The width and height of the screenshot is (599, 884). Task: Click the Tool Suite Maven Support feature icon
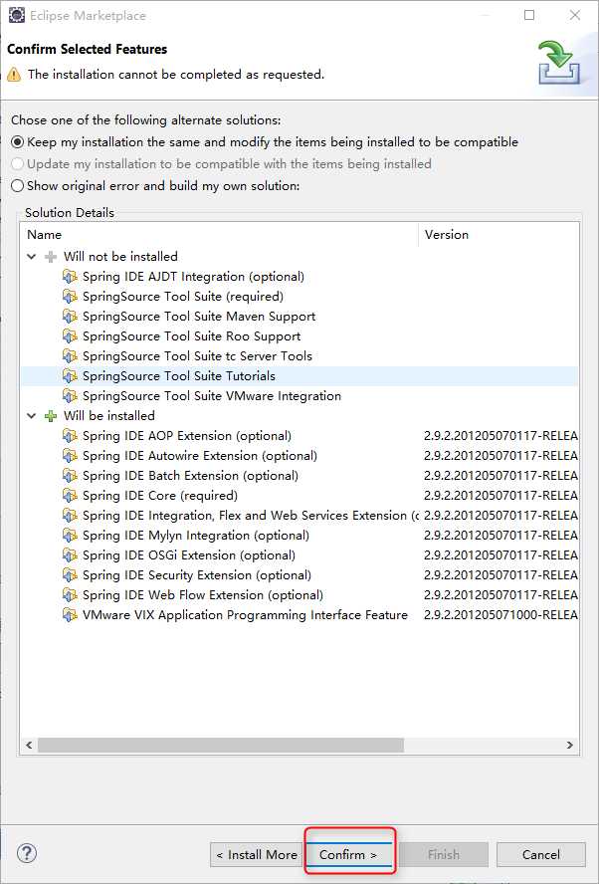[70, 317]
